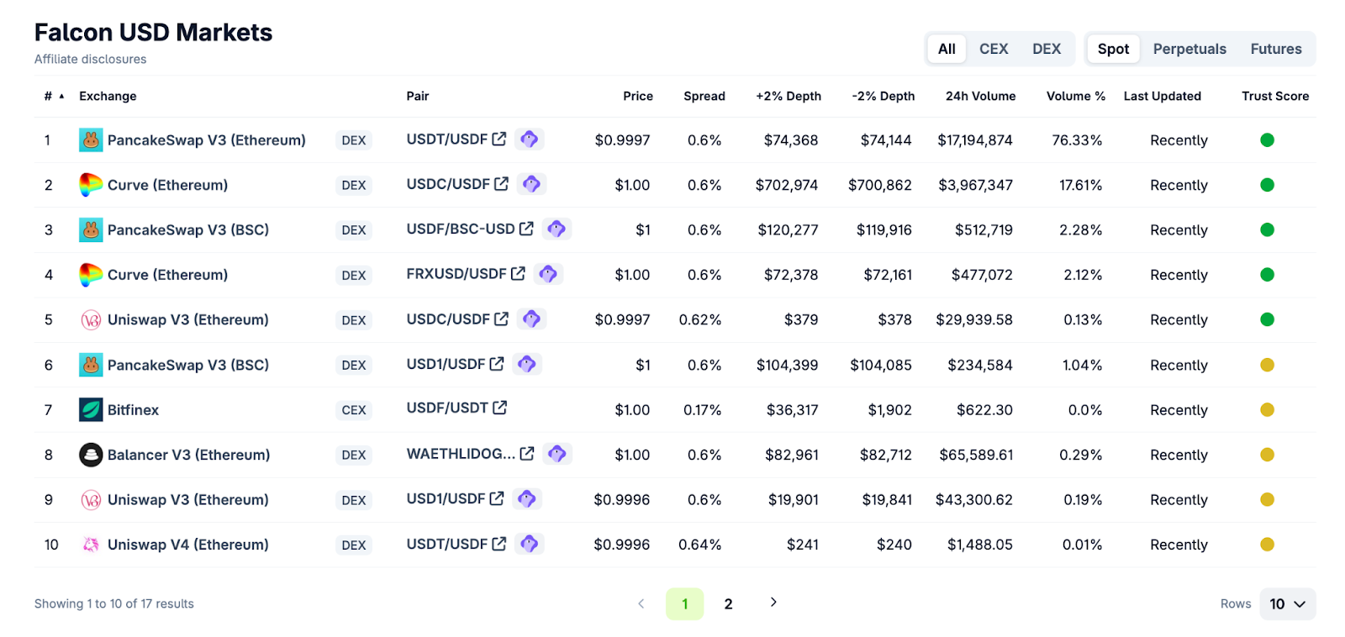The image size is (1345, 637).
Task: Open external link icon beside USDF/USDT on Bitfinex
Action: (x=500, y=408)
